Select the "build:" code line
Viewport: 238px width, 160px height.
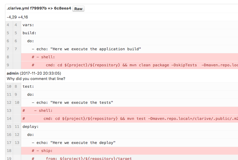29,33
